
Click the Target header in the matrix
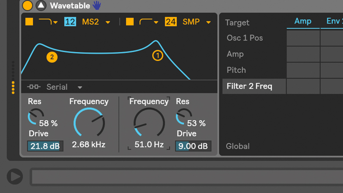point(237,23)
